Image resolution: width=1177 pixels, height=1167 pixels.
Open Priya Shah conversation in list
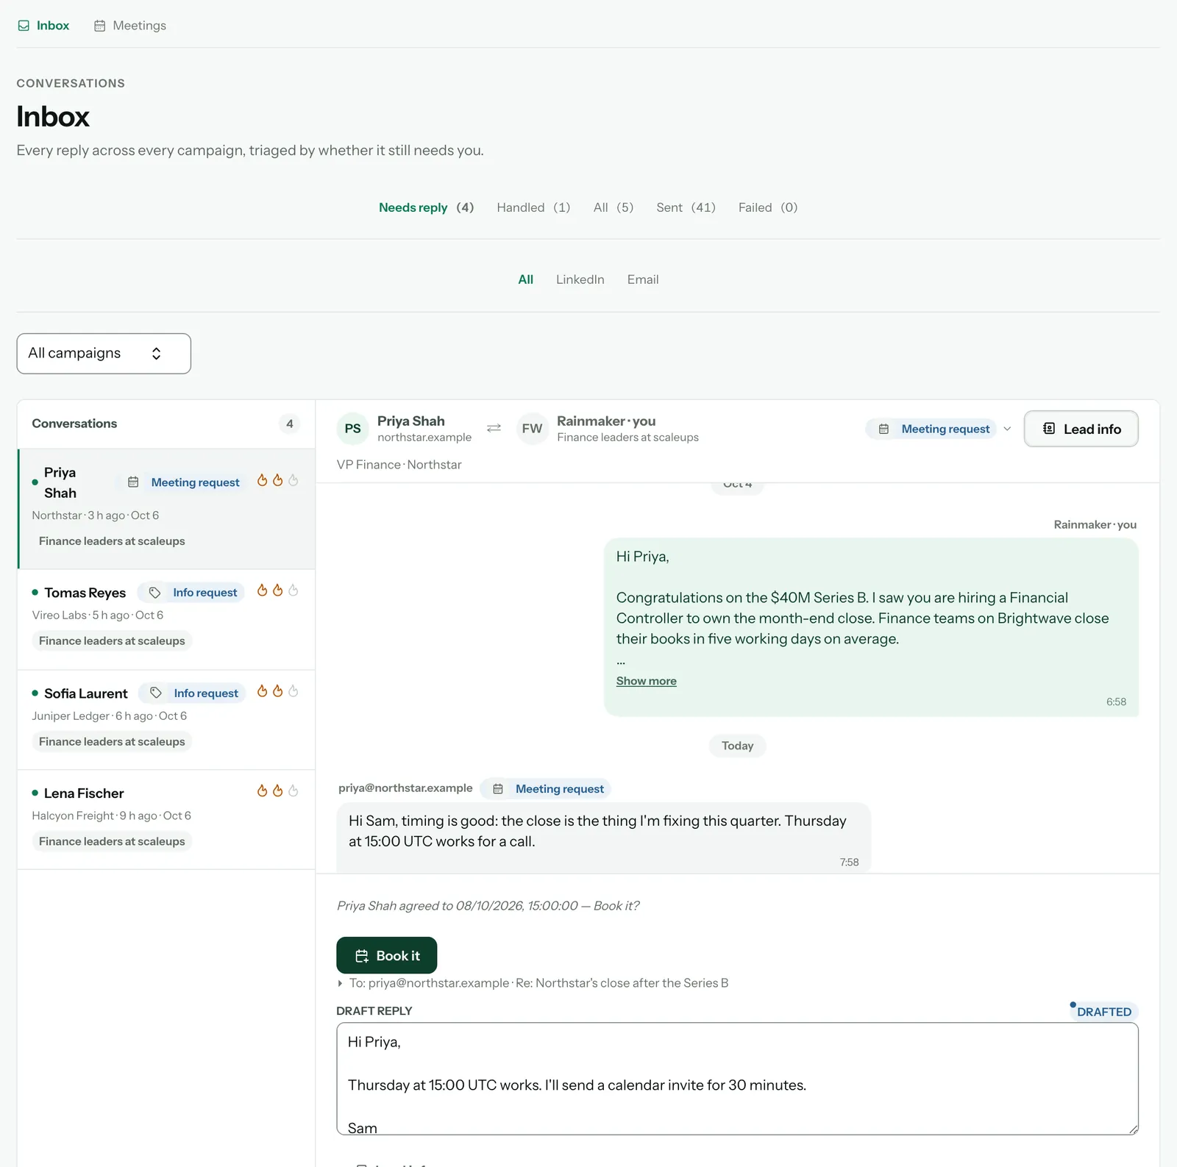point(166,509)
